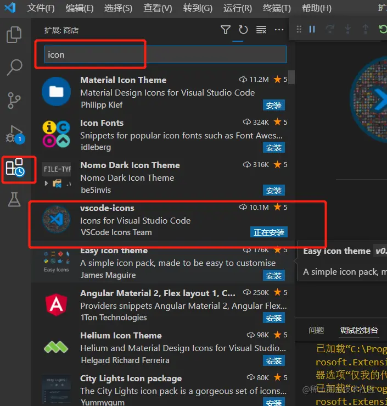Click the debug Step Into button
Screen dimensions: 387x406
click(347, 29)
